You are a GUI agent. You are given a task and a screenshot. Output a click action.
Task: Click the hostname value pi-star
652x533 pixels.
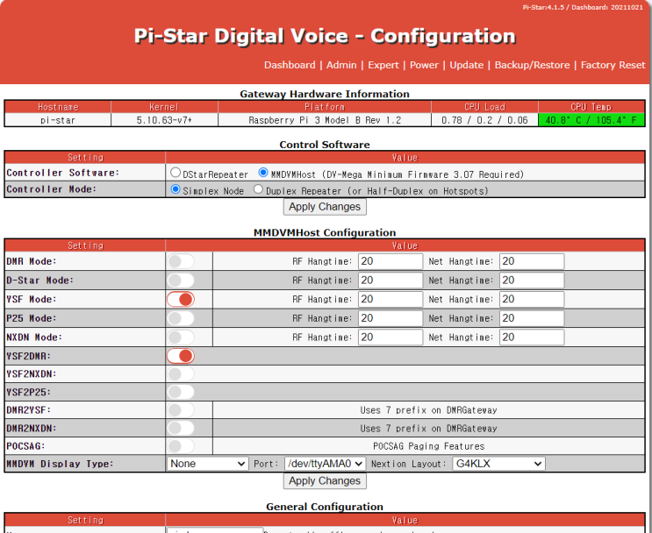pyautogui.click(x=58, y=120)
